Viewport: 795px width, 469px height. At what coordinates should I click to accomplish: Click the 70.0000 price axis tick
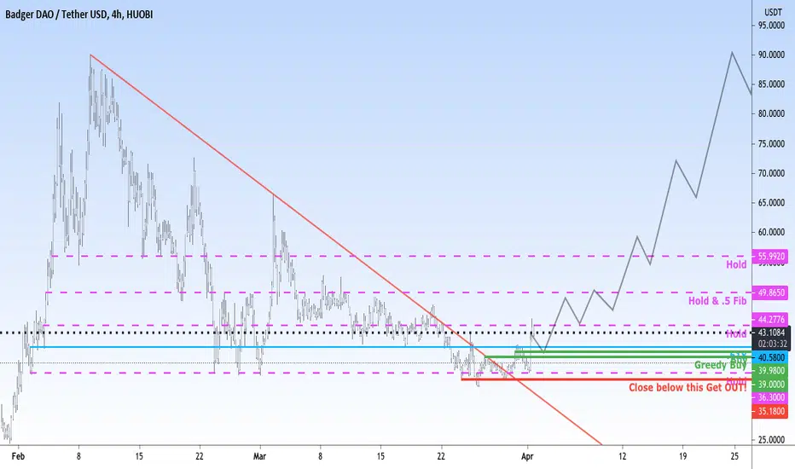(x=771, y=173)
